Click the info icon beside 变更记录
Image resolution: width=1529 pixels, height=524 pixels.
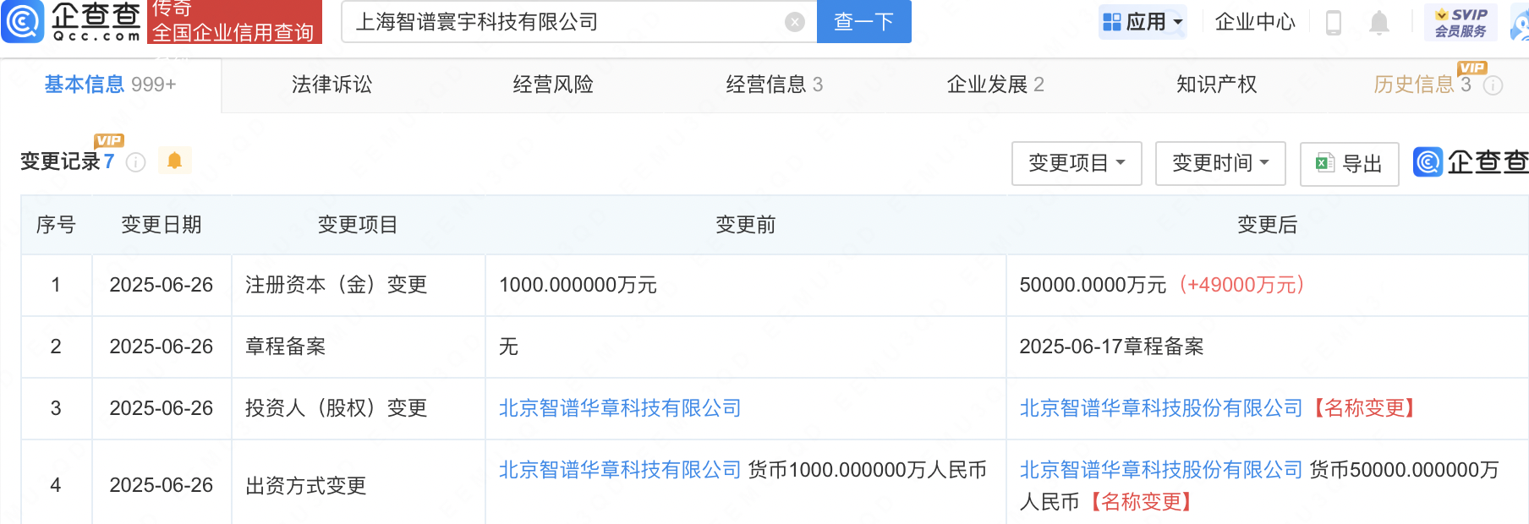pos(135,162)
